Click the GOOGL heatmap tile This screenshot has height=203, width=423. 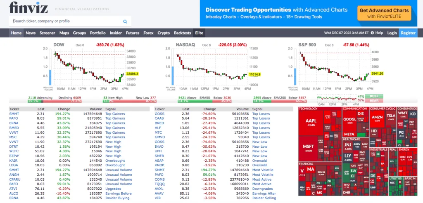click(x=349, y=120)
